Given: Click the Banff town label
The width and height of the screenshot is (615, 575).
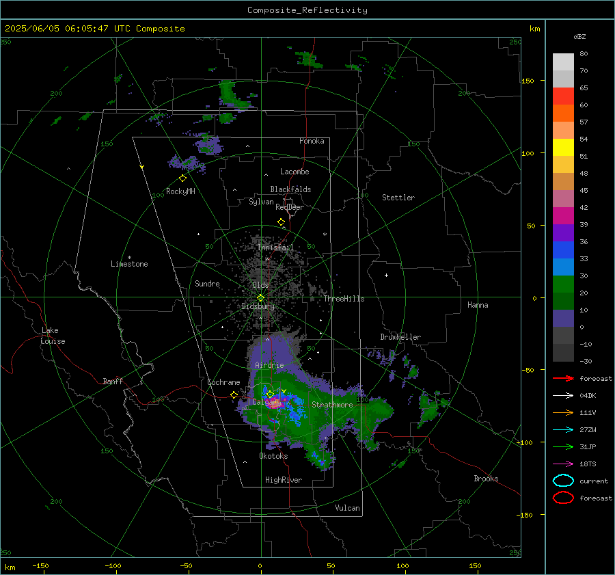Looking at the screenshot, I should (113, 381).
